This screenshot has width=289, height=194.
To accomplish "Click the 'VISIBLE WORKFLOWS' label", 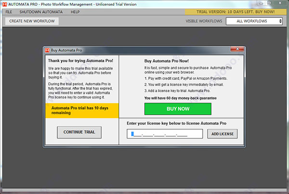I will 204,21.
